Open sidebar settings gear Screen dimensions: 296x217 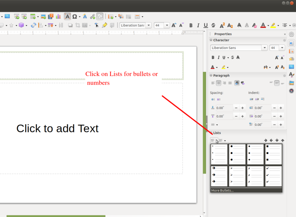[292, 34]
